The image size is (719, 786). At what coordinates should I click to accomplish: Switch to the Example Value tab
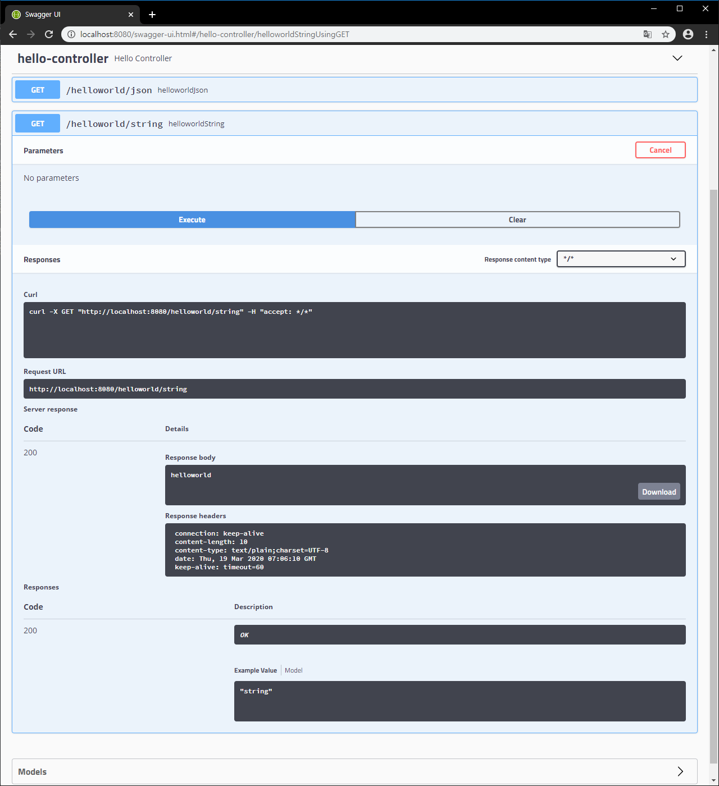tap(256, 670)
